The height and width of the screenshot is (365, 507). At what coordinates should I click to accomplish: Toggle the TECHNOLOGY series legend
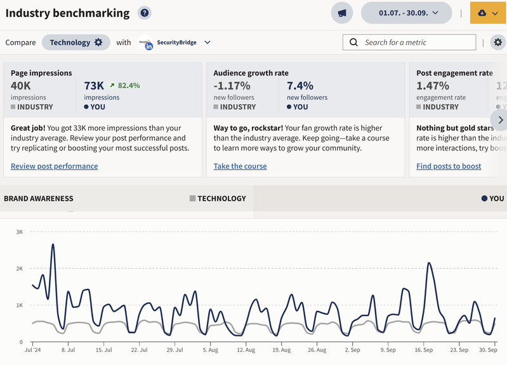click(x=218, y=198)
